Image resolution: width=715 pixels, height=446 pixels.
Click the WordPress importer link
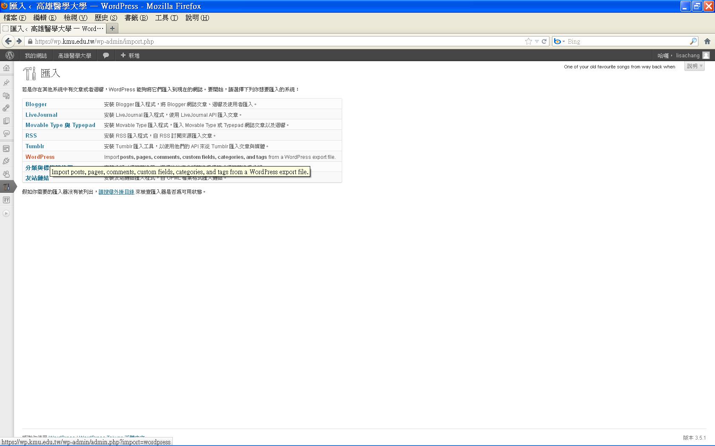(x=40, y=157)
